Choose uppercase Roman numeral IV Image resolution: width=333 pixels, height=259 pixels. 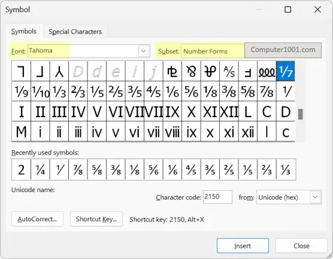click(78, 111)
